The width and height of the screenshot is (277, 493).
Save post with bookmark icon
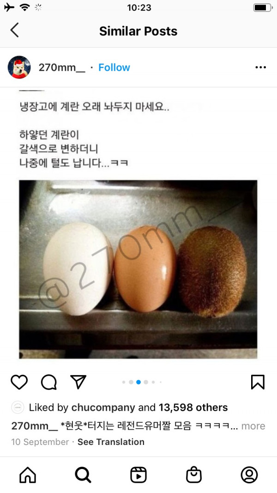(x=258, y=382)
